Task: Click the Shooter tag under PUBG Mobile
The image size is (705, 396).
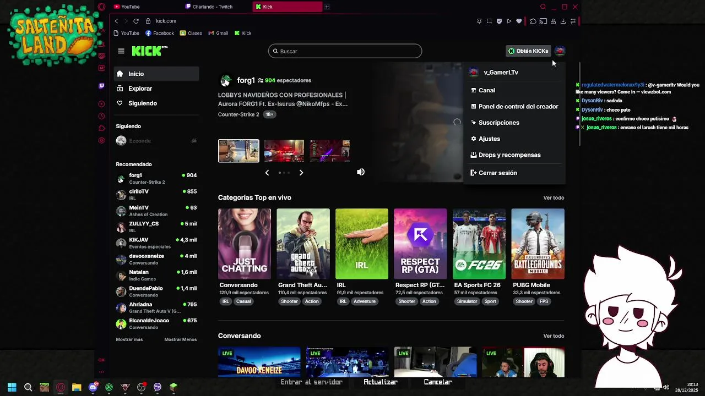Action: pyautogui.click(x=524, y=301)
